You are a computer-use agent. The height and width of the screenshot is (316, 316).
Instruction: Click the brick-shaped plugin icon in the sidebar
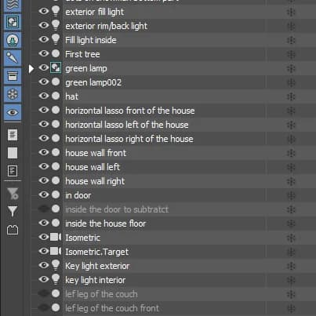13,230
